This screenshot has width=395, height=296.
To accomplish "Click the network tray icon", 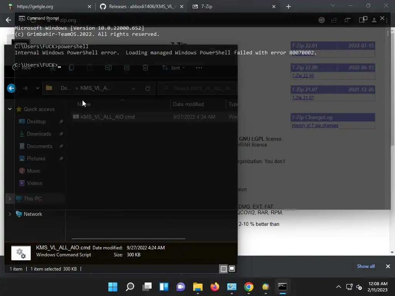I will click(x=349, y=287).
